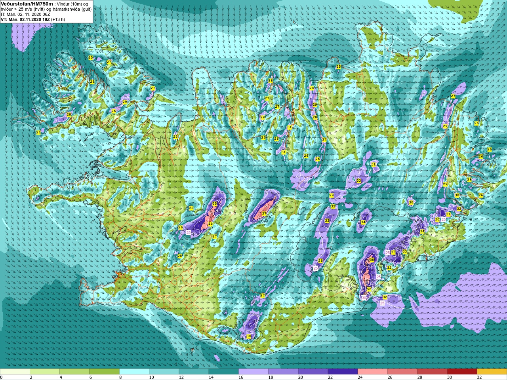Screen dimensions: 507x380
Task: Click the yellow gust label 38
Action: pos(372,260)
